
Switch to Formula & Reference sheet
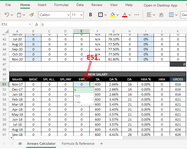78,144
